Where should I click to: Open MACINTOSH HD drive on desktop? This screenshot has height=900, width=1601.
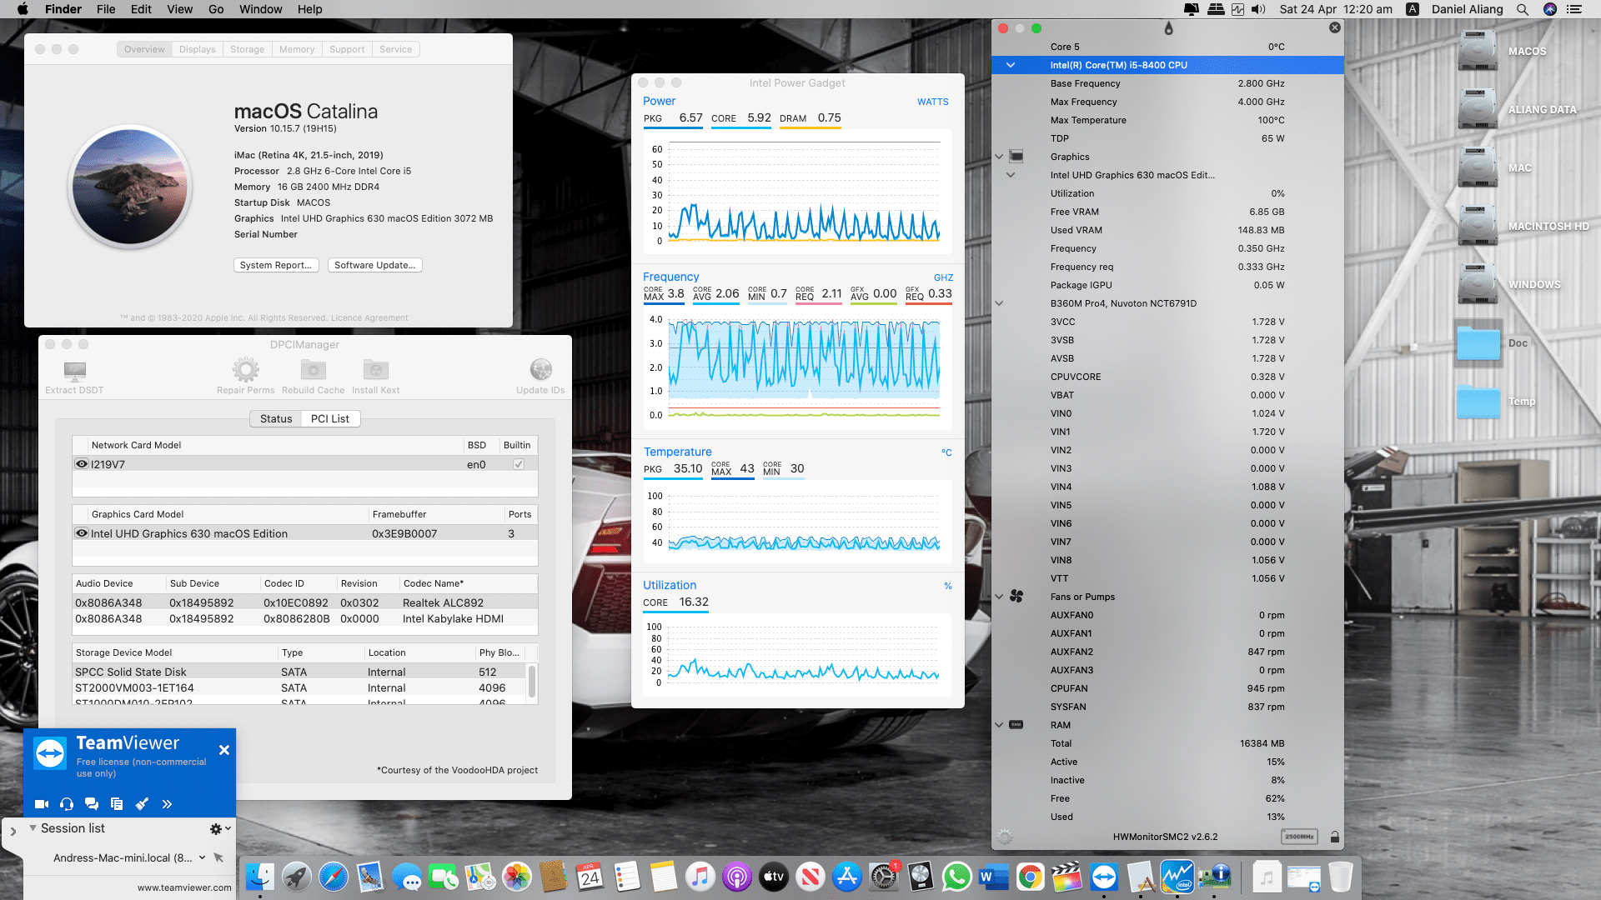[1477, 226]
